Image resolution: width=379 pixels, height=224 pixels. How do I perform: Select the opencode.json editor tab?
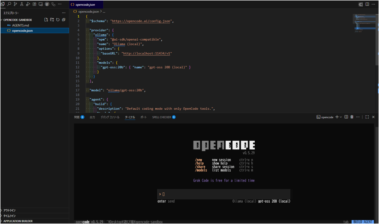click(86, 5)
